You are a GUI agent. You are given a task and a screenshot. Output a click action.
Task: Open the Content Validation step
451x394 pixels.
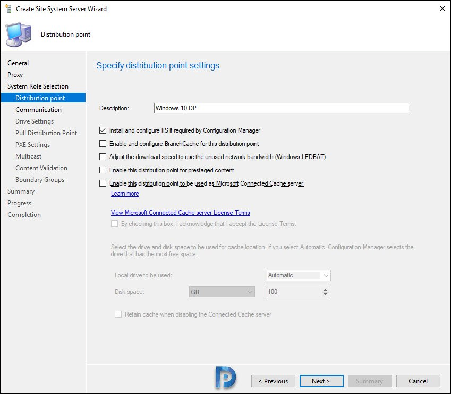pos(41,168)
